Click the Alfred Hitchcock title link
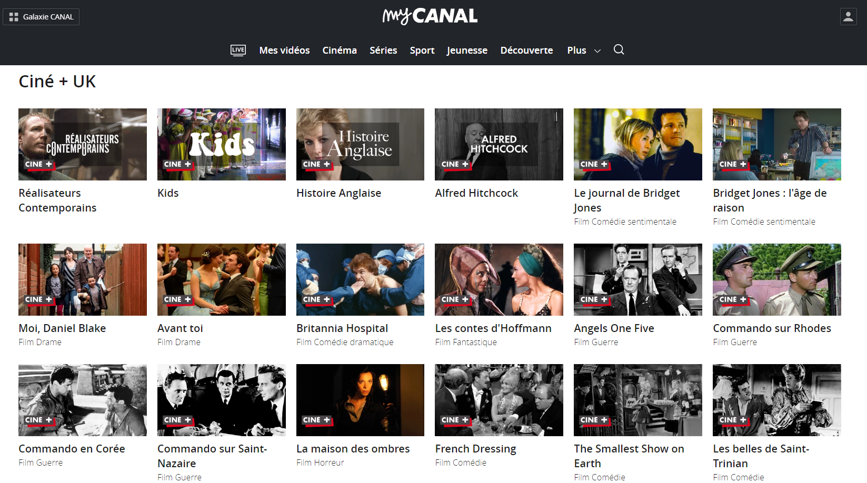867x483 pixels. [476, 193]
